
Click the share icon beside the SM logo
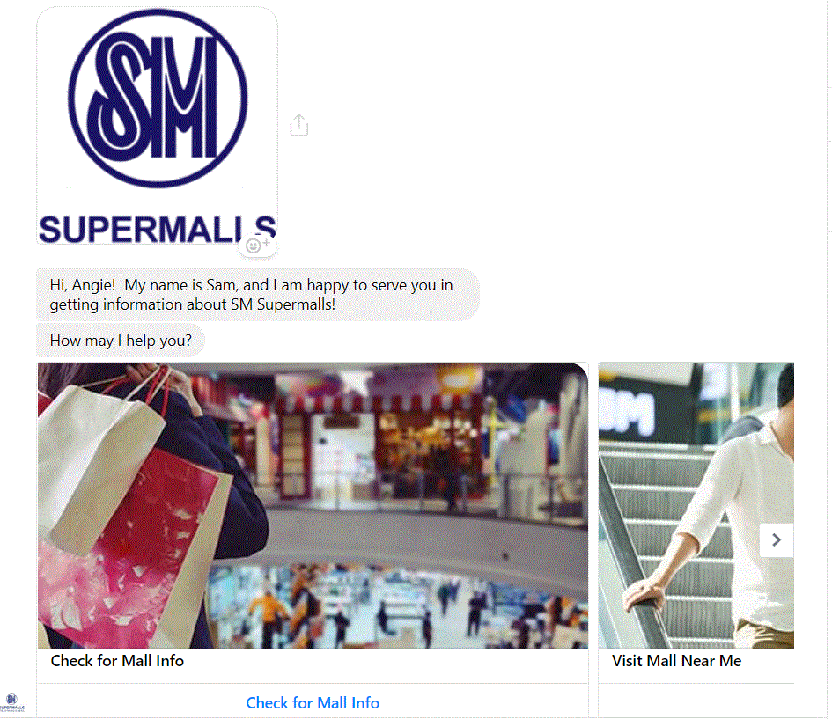click(299, 125)
